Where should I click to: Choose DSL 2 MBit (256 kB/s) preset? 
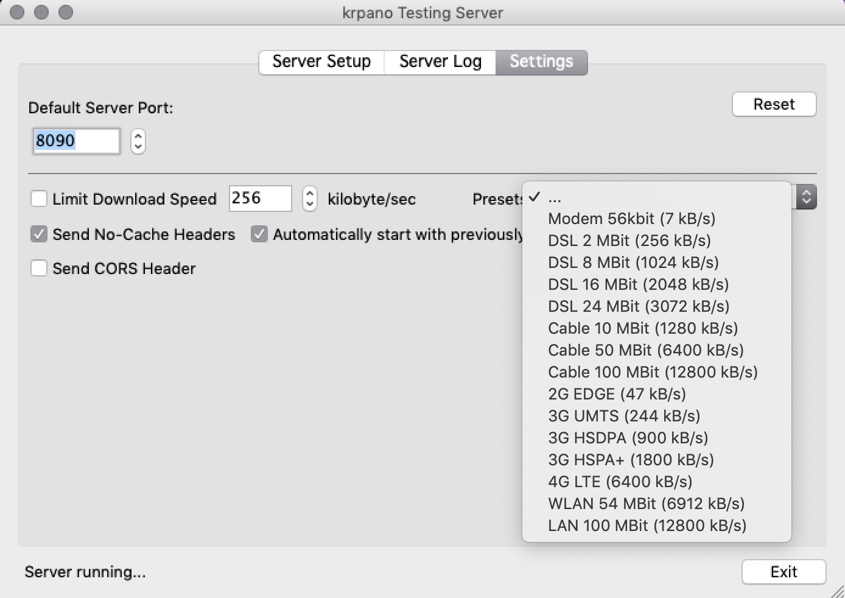(657, 241)
